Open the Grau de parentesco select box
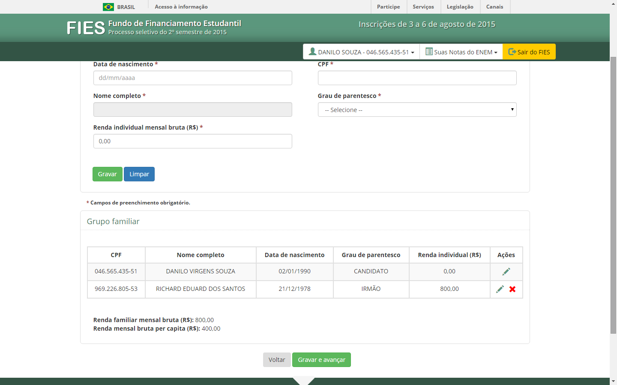Image resolution: width=617 pixels, height=385 pixels. (x=417, y=110)
